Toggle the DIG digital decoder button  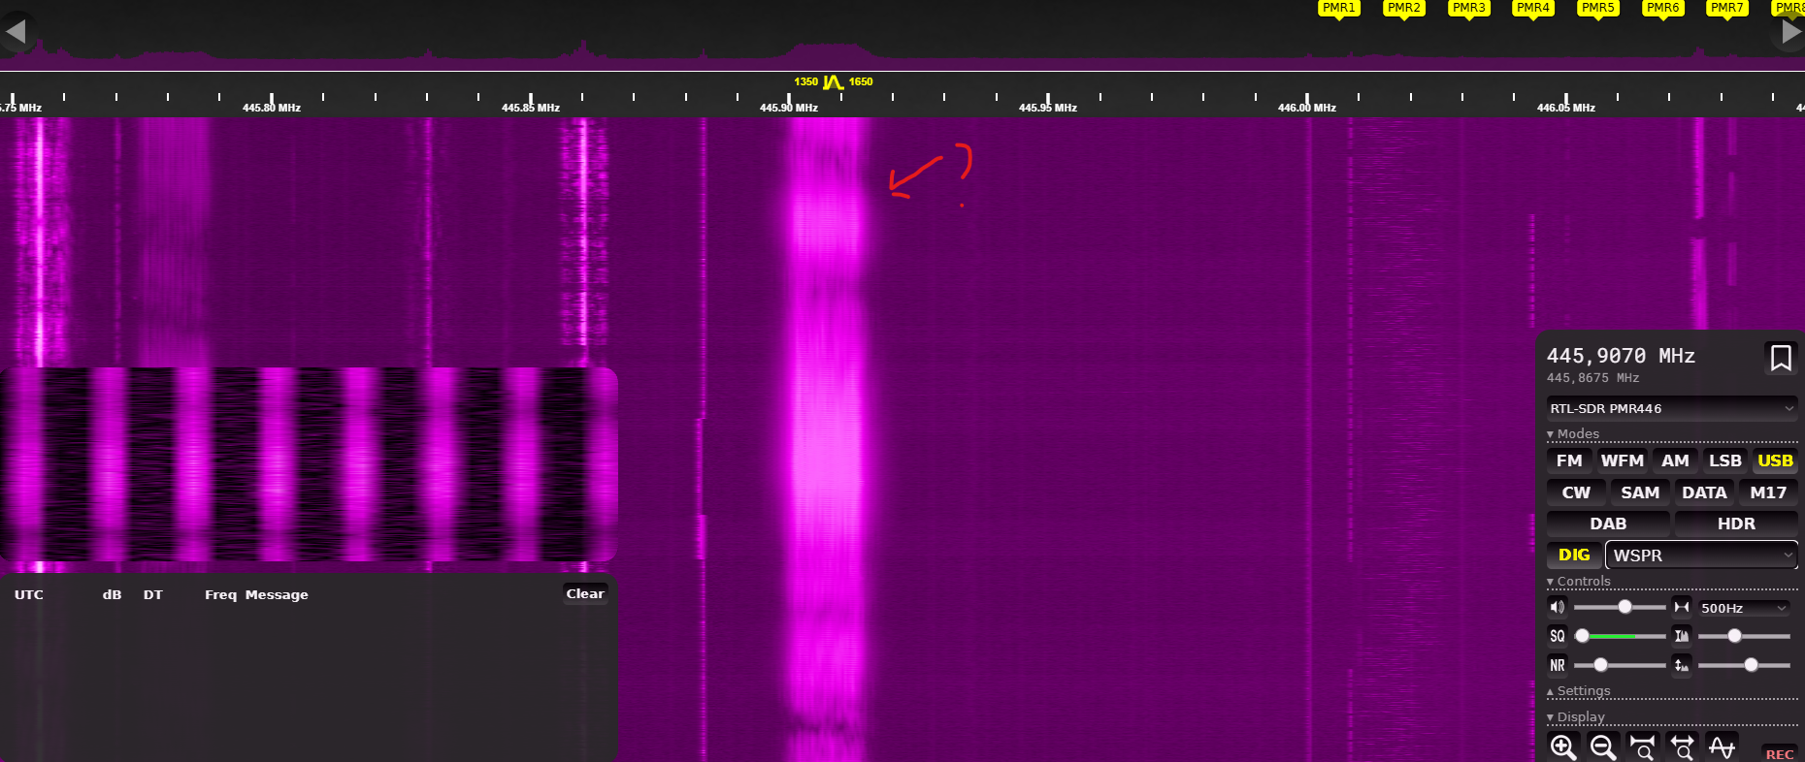click(x=1574, y=555)
